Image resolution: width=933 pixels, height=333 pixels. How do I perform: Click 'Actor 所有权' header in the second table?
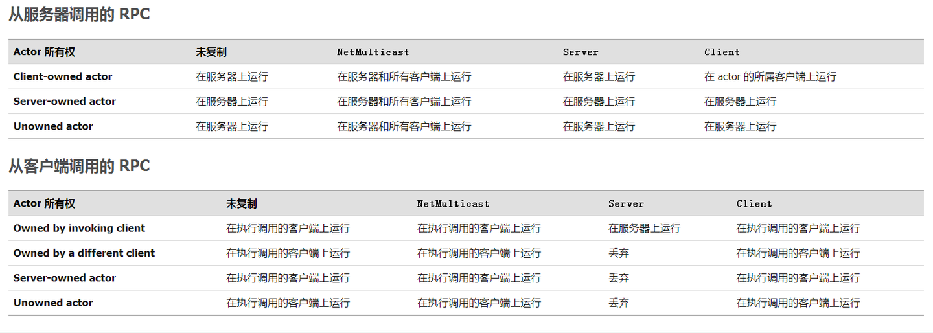click(44, 203)
